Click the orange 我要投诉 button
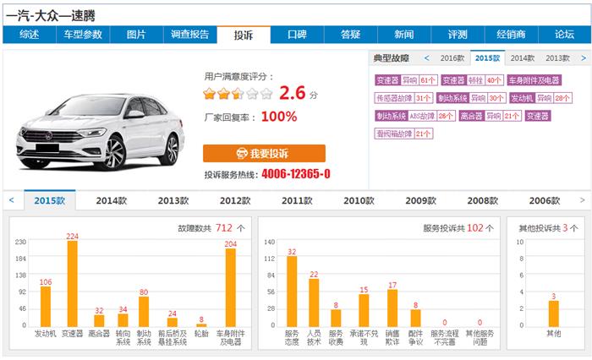 (x=264, y=153)
